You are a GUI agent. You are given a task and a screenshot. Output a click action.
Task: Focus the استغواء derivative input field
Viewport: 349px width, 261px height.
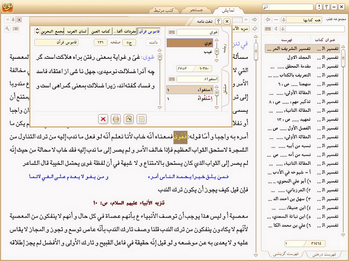198,79
